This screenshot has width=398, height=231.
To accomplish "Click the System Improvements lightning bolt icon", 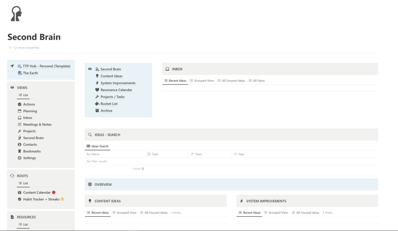I will [x=97, y=83].
